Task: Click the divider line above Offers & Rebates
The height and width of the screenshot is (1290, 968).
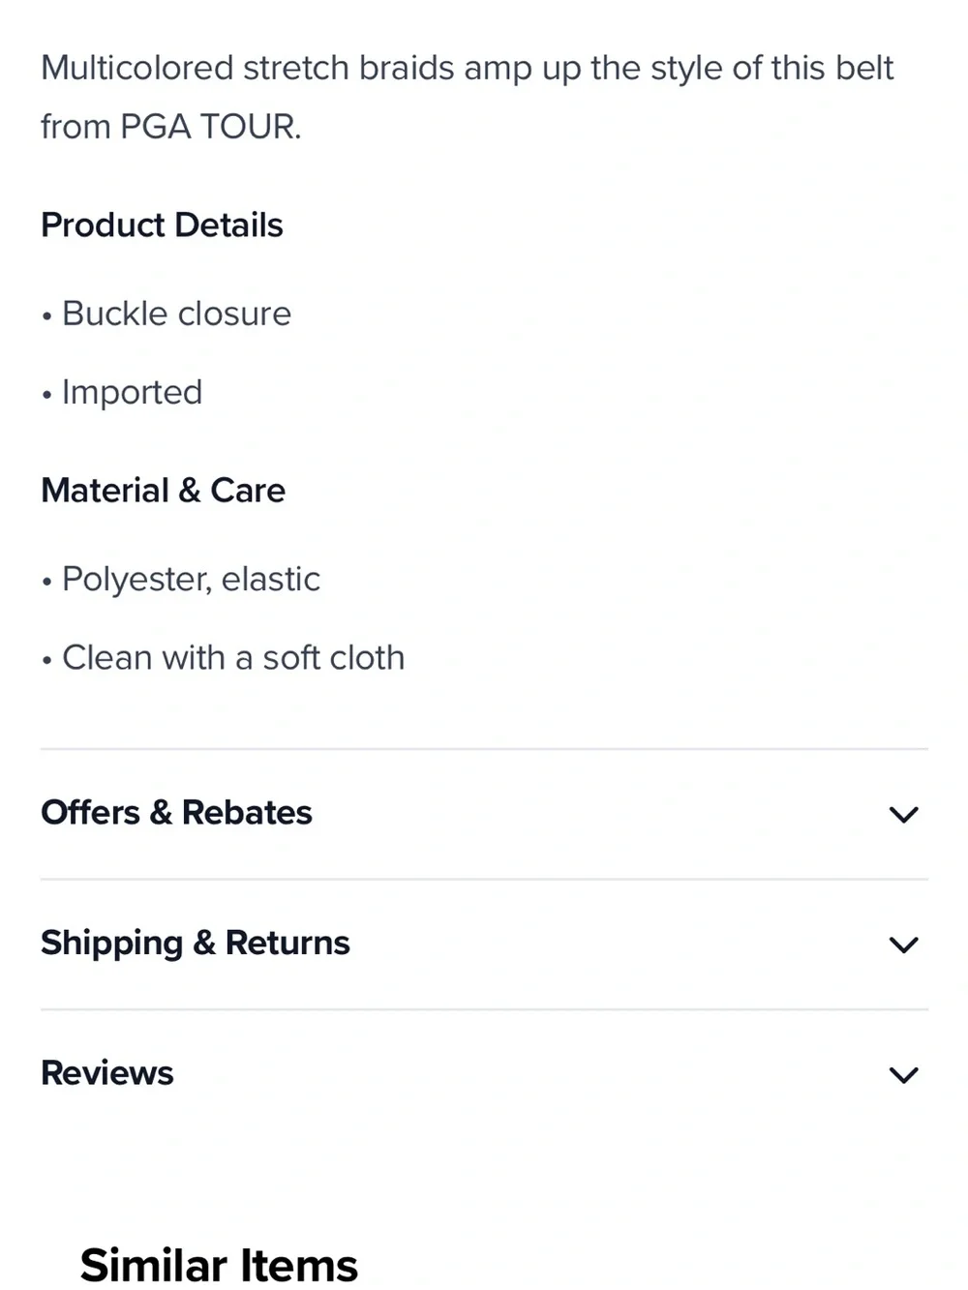Action: (484, 748)
